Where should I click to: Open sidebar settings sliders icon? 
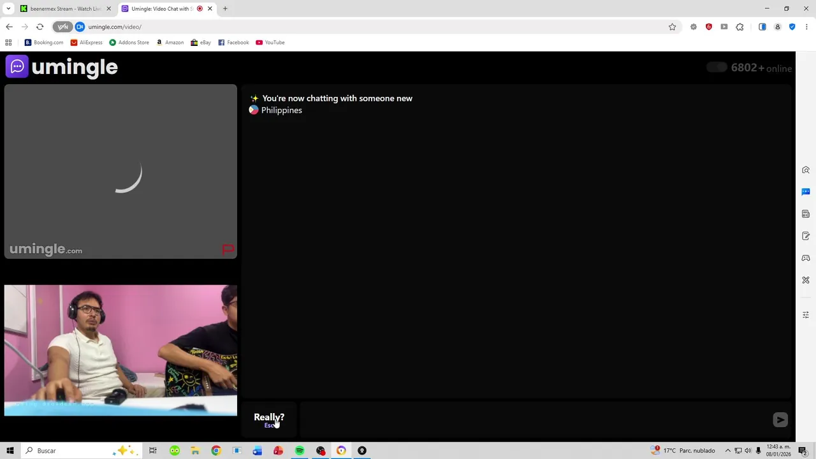coord(806,315)
